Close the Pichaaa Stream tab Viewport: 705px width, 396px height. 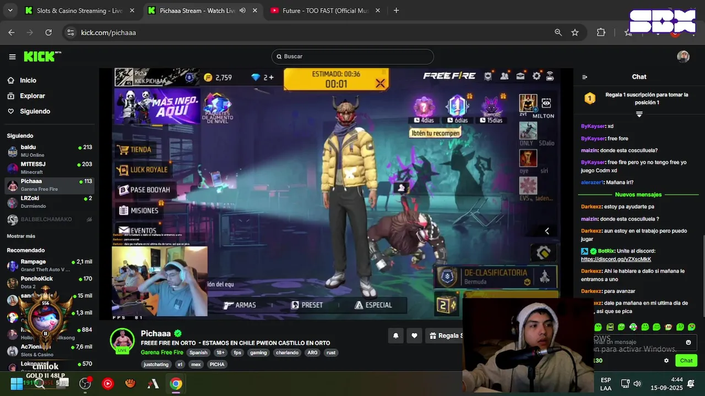click(x=254, y=10)
